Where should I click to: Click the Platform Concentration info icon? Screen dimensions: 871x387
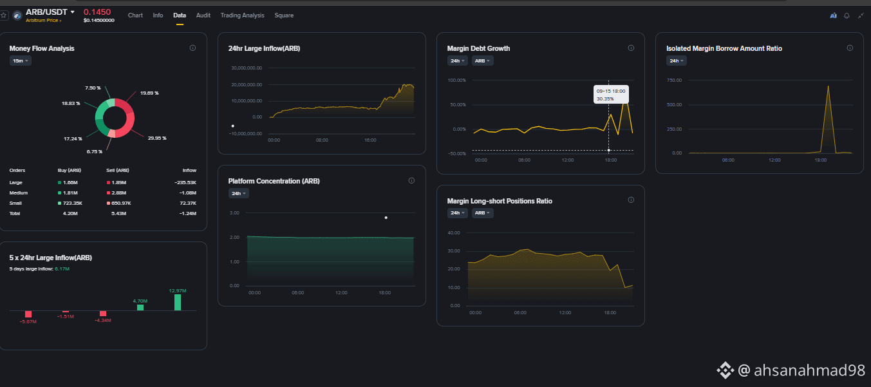click(411, 180)
